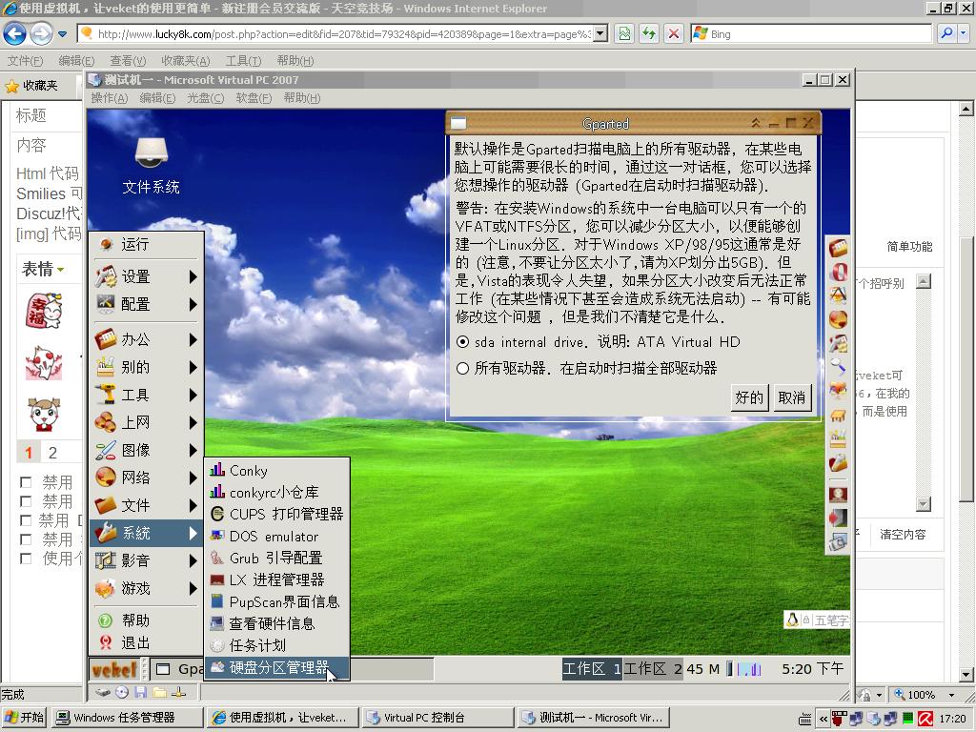Go to smilies page 2
This screenshot has height=732, width=976.
tap(53, 453)
